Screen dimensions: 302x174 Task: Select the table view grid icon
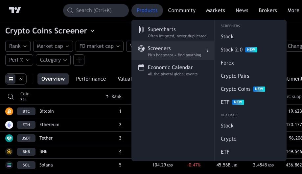pos(11,79)
